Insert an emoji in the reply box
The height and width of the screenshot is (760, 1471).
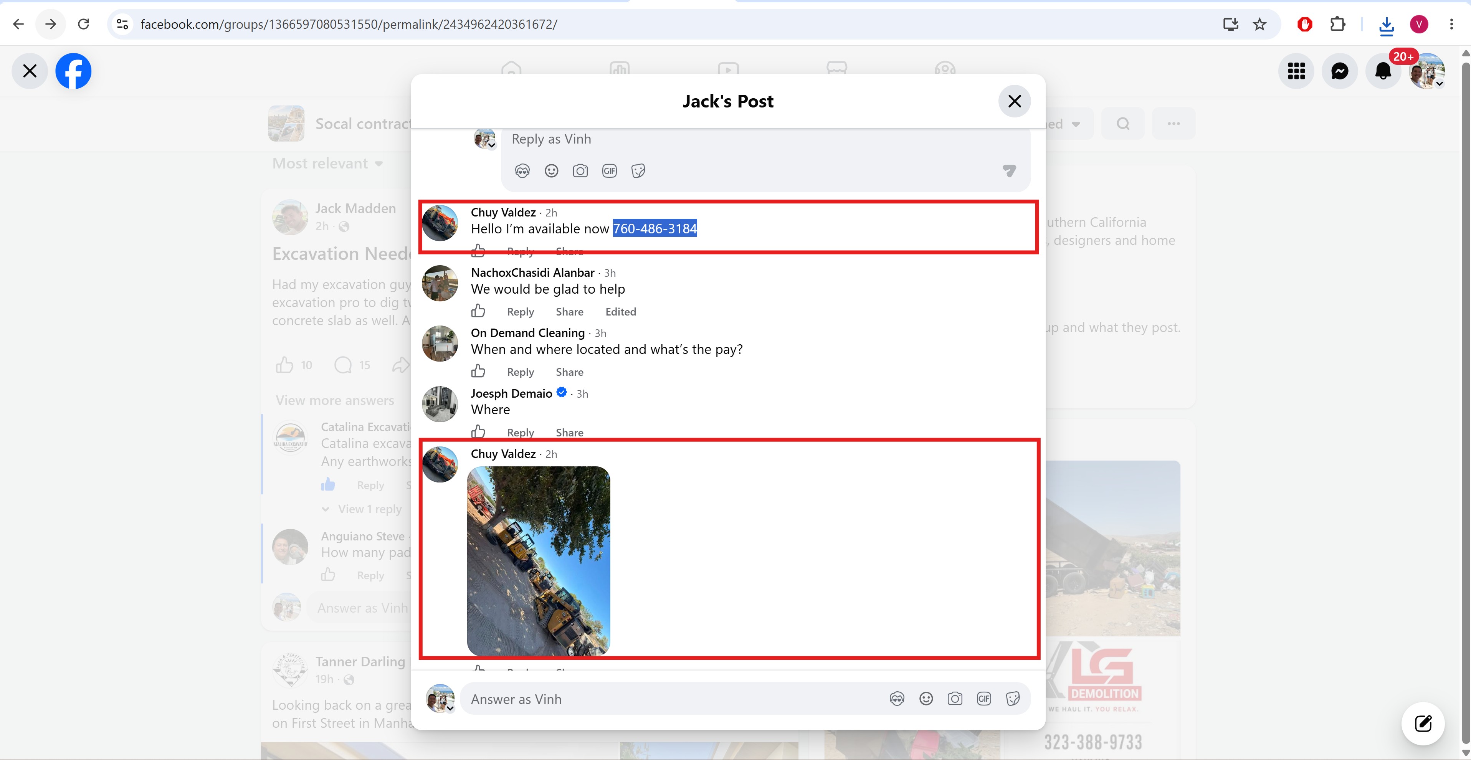[551, 171]
